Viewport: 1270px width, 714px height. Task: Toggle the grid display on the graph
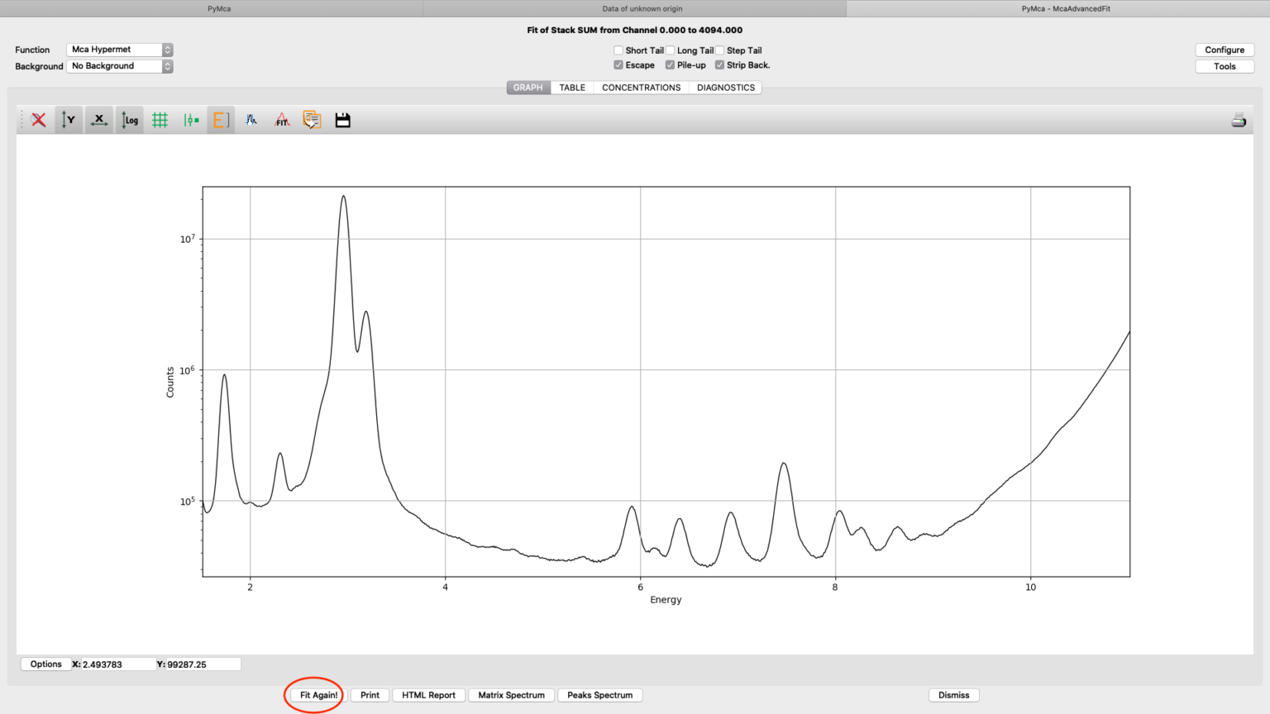pos(160,119)
